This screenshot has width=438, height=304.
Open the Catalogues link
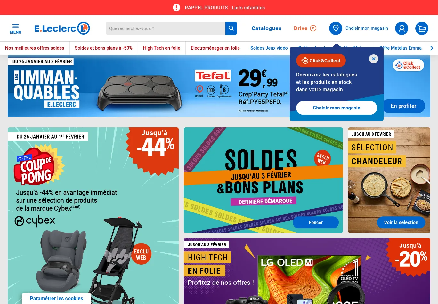click(266, 28)
